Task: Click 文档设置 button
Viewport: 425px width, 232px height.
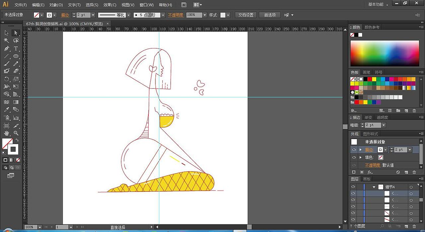Action: [x=246, y=15]
